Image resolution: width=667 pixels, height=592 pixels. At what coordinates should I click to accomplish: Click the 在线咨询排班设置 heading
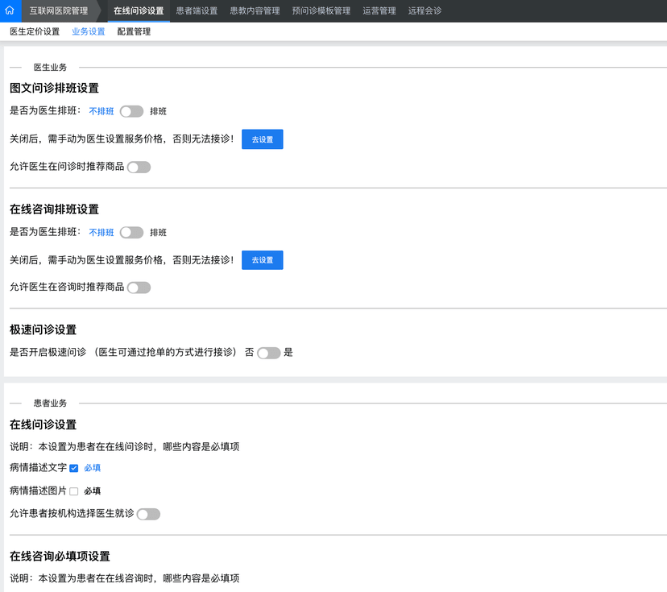pos(54,209)
